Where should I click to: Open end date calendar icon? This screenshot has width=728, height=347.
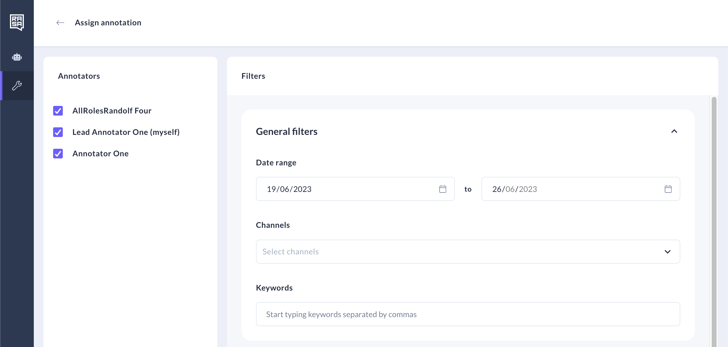(668, 189)
